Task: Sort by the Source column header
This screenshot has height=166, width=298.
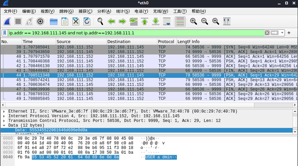Action: pyautogui.click(x=81, y=42)
